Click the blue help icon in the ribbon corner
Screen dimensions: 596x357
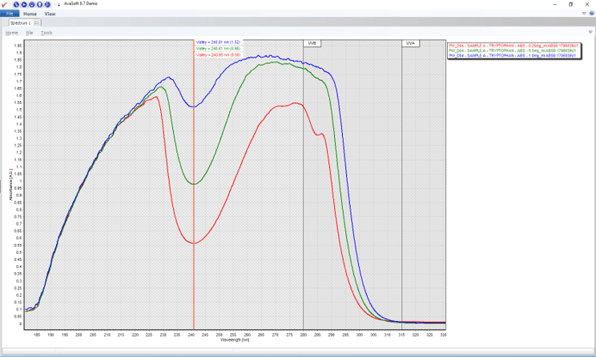point(592,14)
